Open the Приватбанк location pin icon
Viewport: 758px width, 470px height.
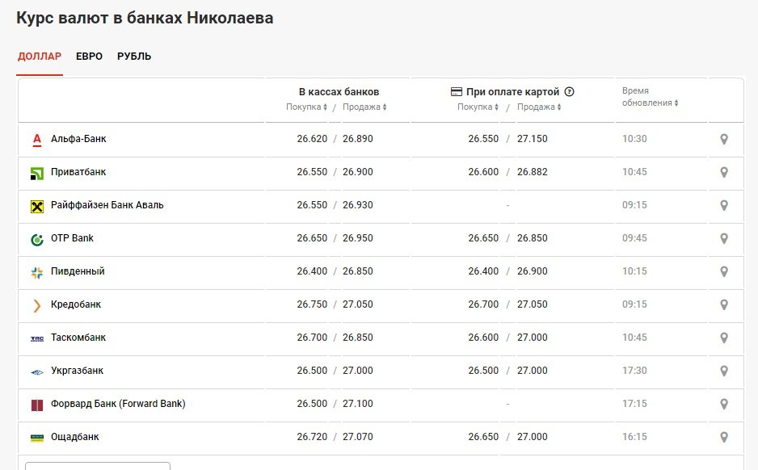[724, 172]
